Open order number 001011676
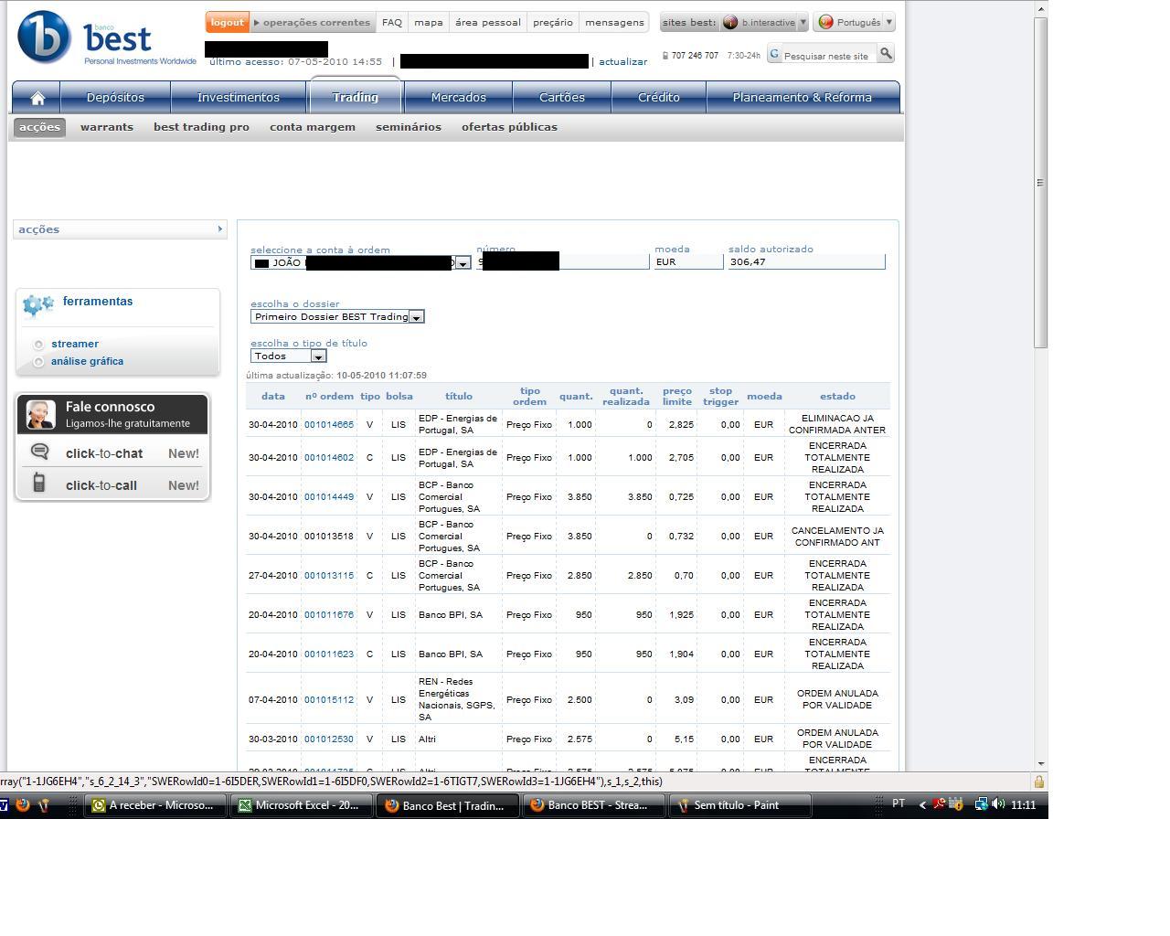The width and height of the screenshot is (1170, 936). click(x=329, y=614)
